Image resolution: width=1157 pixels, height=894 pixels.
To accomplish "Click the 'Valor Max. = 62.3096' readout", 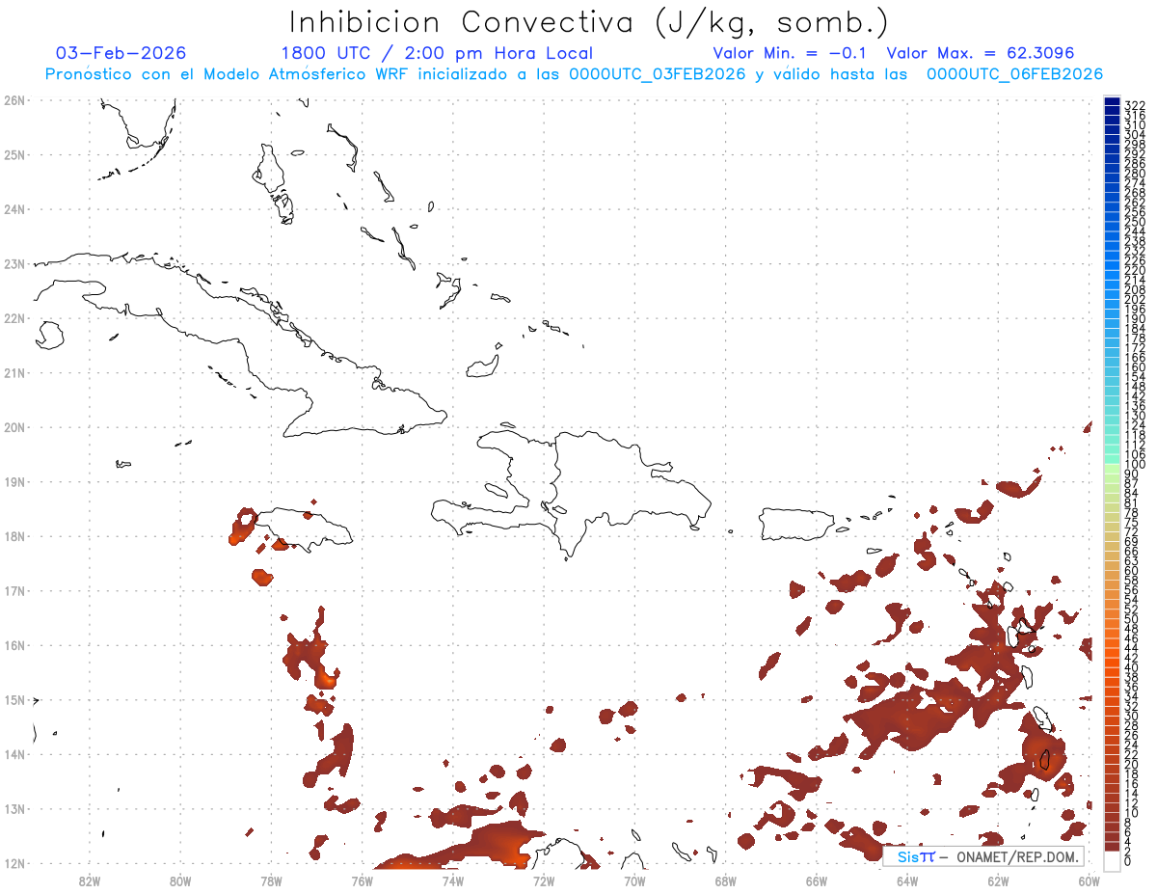I will tap(981, 53).
